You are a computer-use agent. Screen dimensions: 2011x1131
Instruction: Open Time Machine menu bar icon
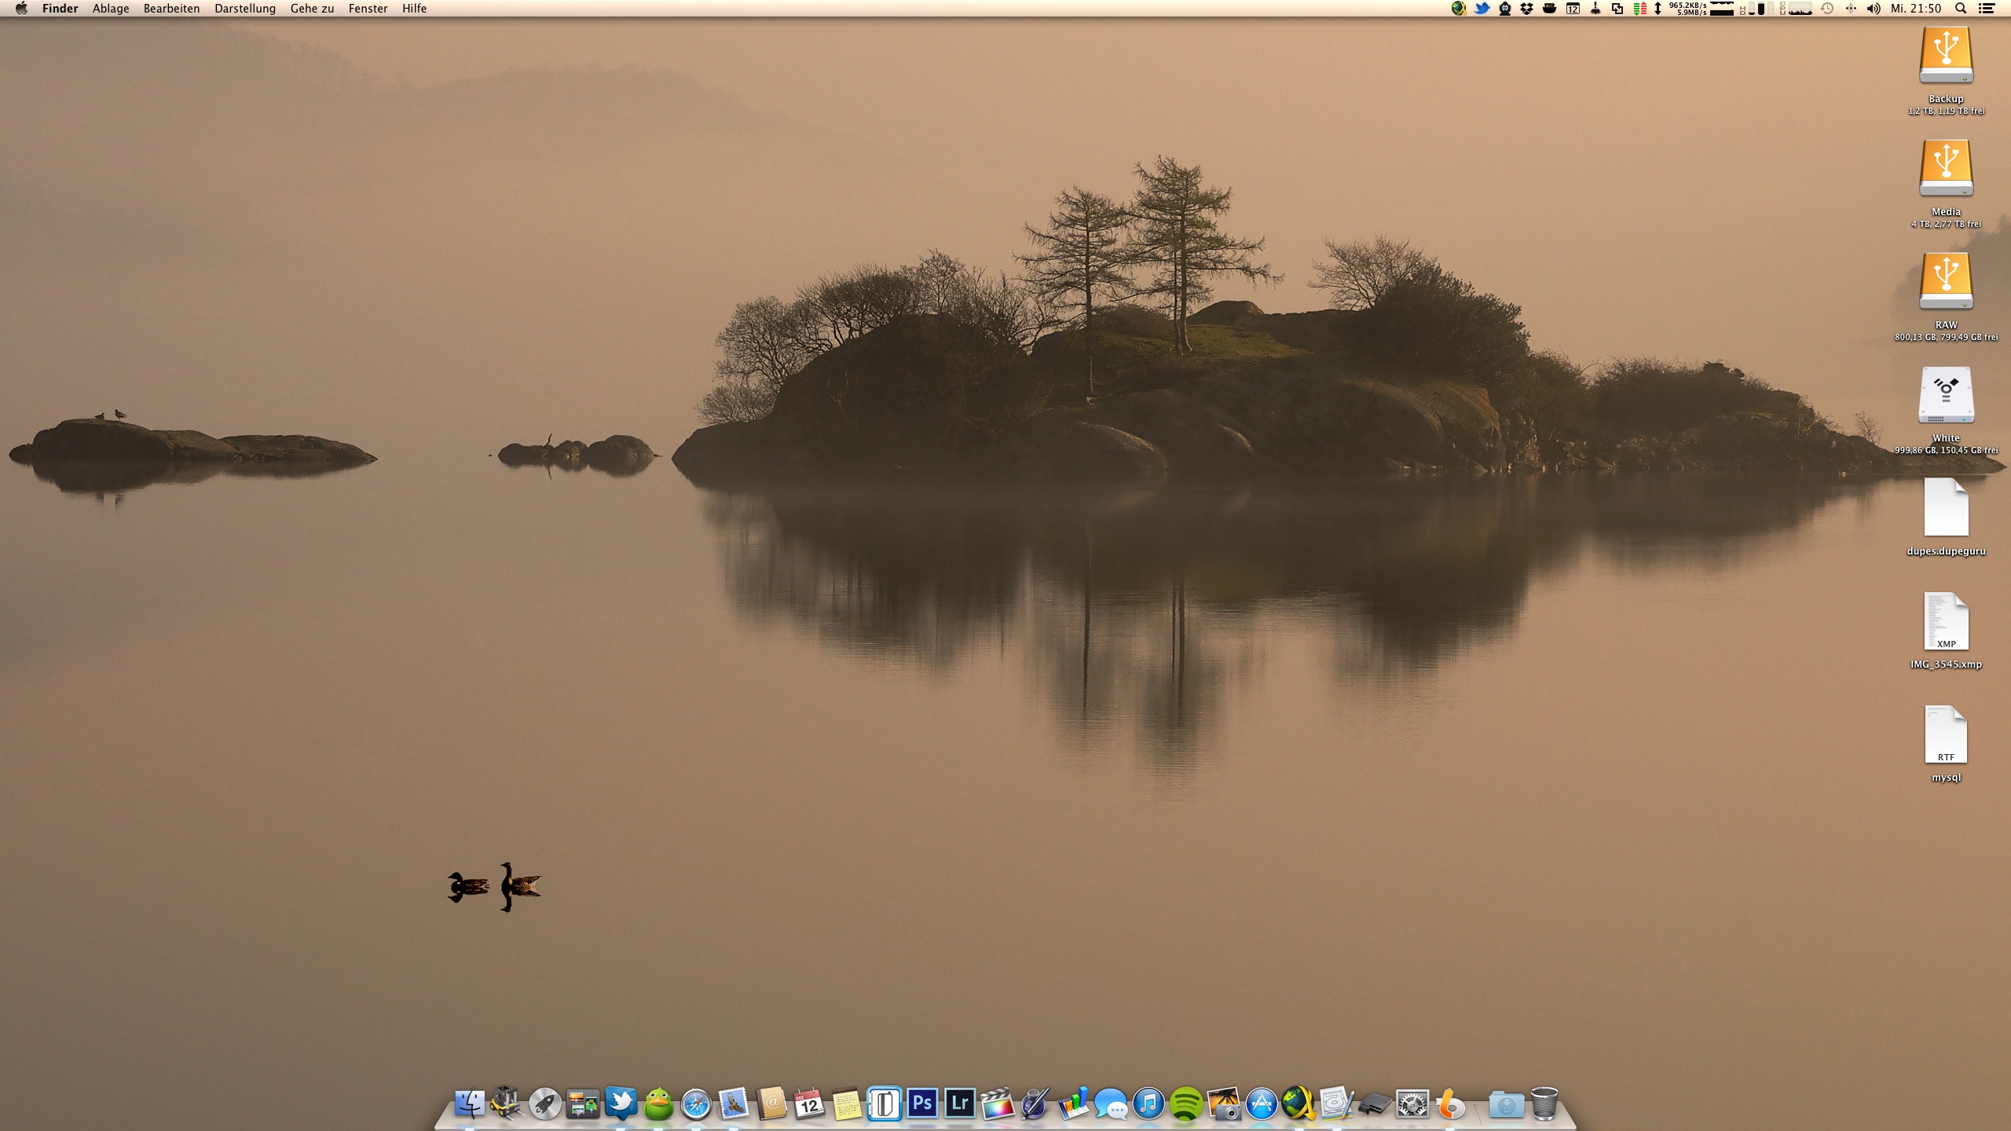tap(1827, 9)
